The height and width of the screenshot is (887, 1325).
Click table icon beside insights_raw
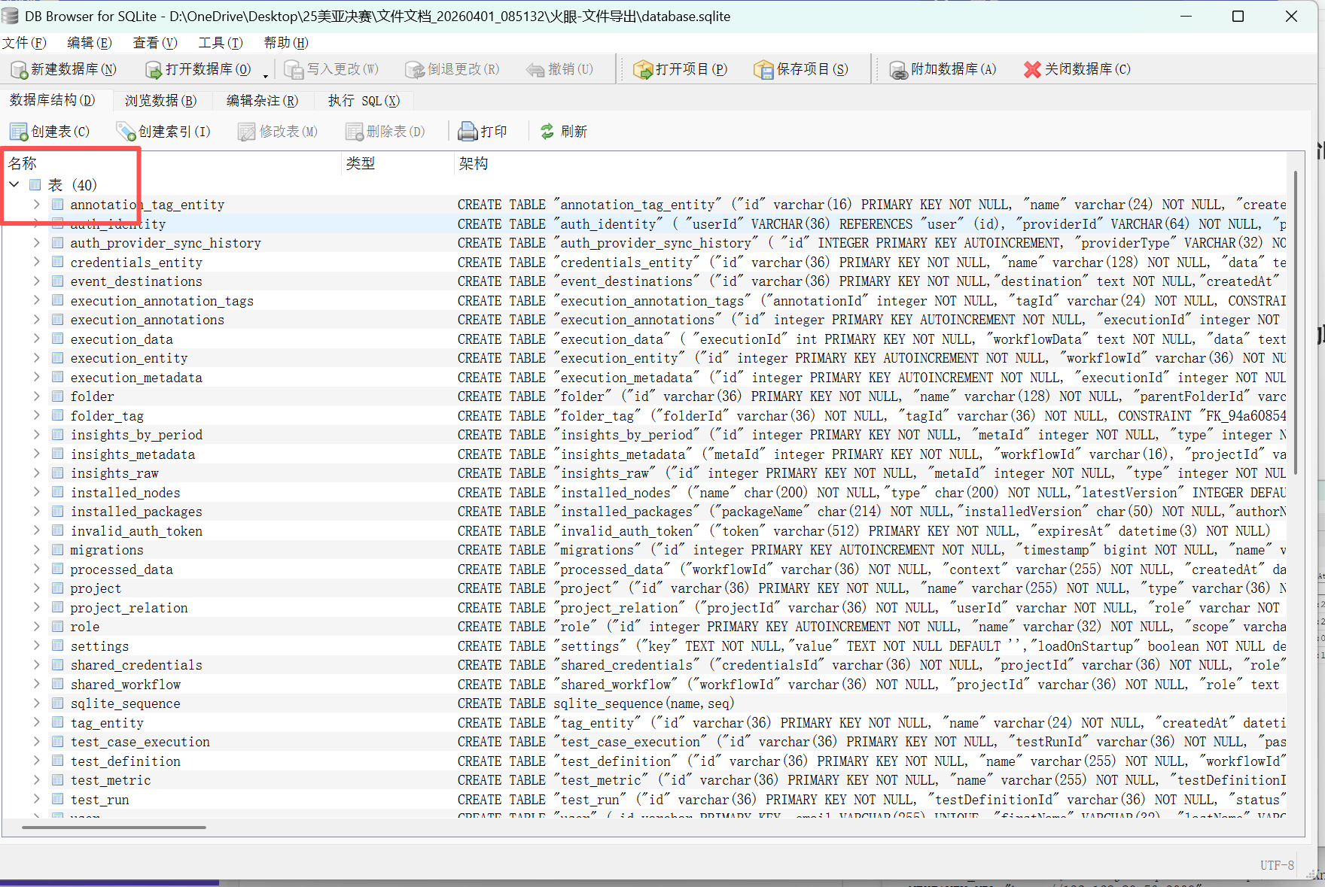tap(57, 473)
